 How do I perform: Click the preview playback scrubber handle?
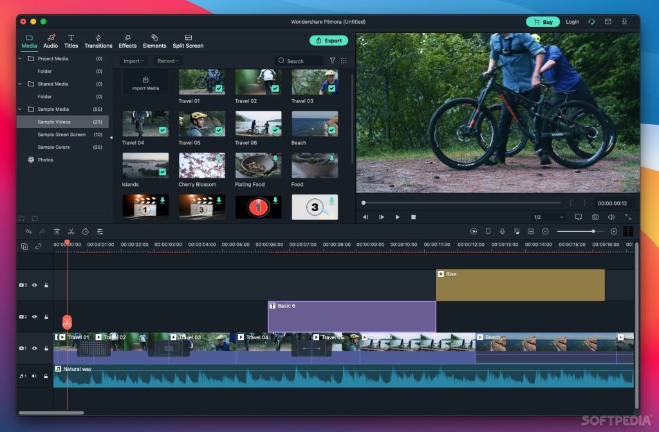coord(364,203)
